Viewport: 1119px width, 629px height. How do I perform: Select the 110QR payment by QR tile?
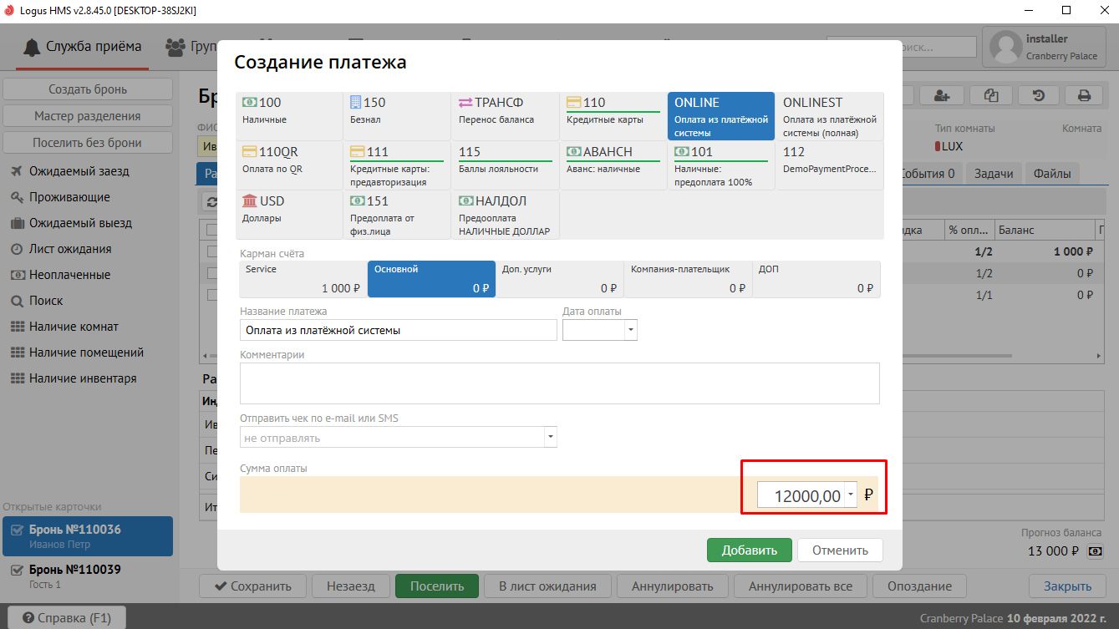pyautogui.click(x=289, y=160)
